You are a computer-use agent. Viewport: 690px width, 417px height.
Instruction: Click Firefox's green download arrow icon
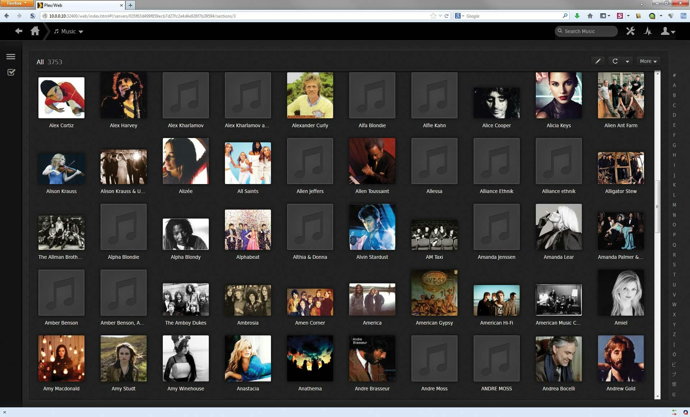coord(577,16)
